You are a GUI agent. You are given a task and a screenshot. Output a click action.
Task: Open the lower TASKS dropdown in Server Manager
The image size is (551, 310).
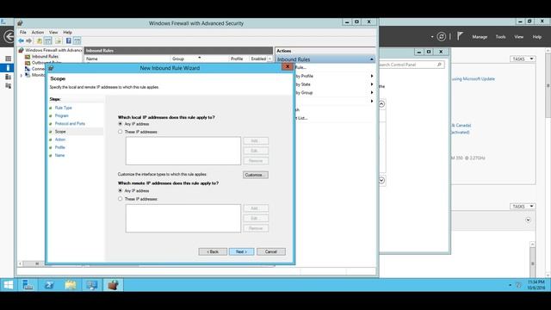click(x=523, y=207)
